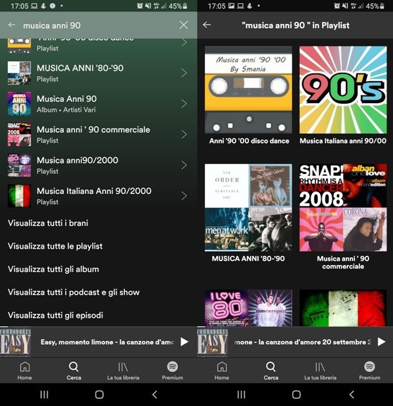Tap 'Musica Italiana anni 90/00' grid label
Viewport: 393px width, 406px height.
pos(343,141)
